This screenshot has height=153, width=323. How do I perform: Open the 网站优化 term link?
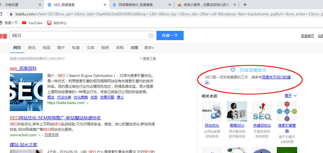[x=212, y=126]
